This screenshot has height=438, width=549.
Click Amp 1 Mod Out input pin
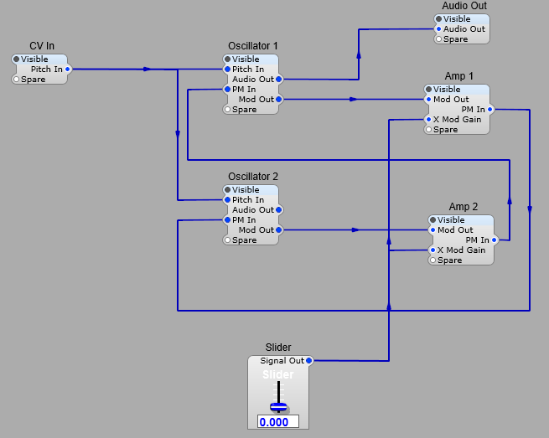click(x=428, y=100)
